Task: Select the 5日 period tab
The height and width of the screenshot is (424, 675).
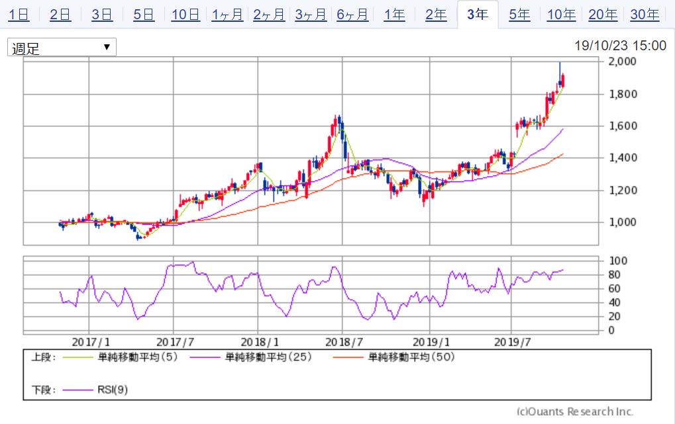Action: click(x=144, y=15)
